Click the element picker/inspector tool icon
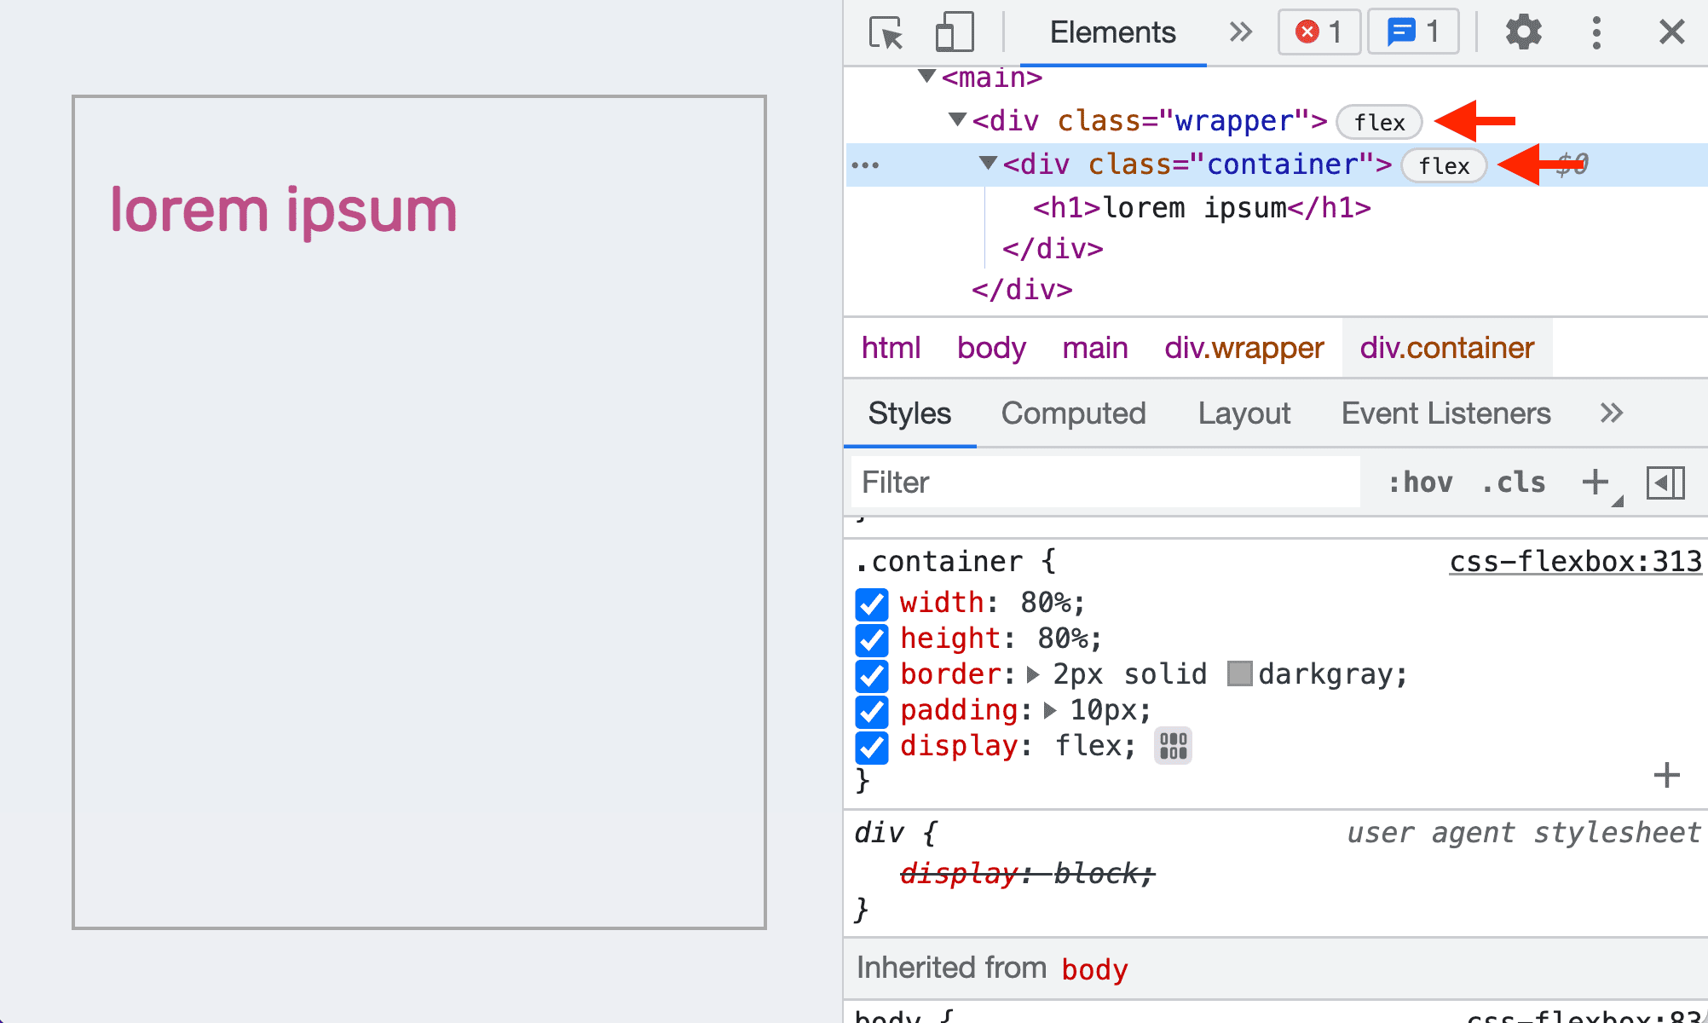1708x1023 pixels. pos(886,31)
